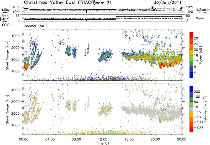Click the '18' frequency axis tick

click(x=17, y=16)
